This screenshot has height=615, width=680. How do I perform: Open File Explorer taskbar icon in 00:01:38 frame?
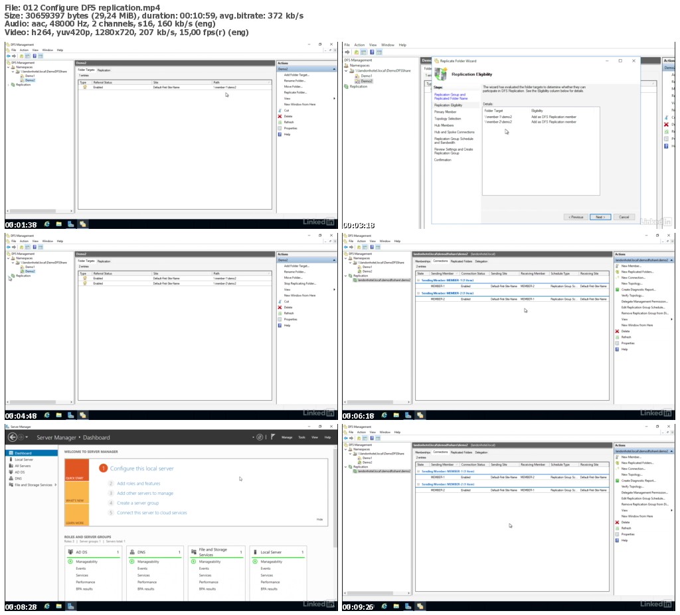[58, 224]
